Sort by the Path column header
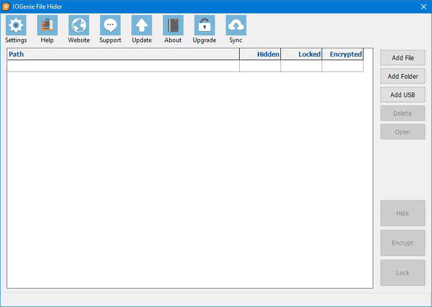 [x=123, y=54]
